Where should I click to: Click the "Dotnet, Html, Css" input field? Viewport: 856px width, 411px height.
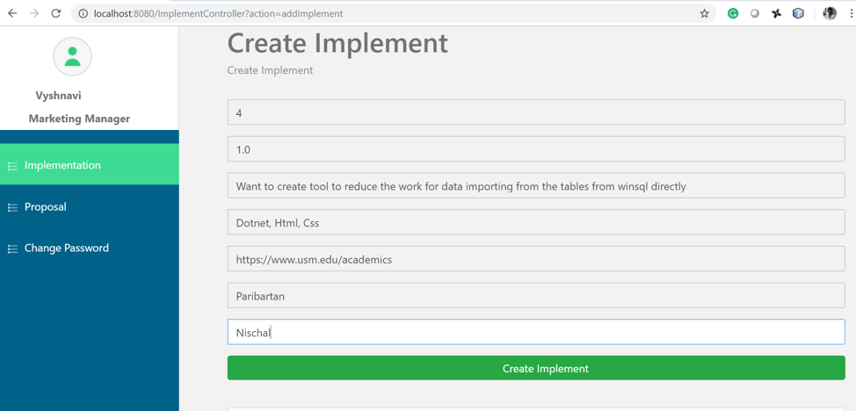[x=535, y=223]
